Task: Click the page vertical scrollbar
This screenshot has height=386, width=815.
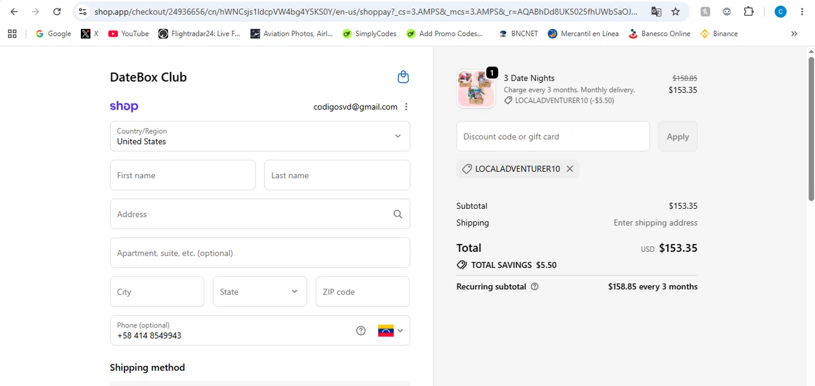Action: pyautogui.click(x=811, y=130)
